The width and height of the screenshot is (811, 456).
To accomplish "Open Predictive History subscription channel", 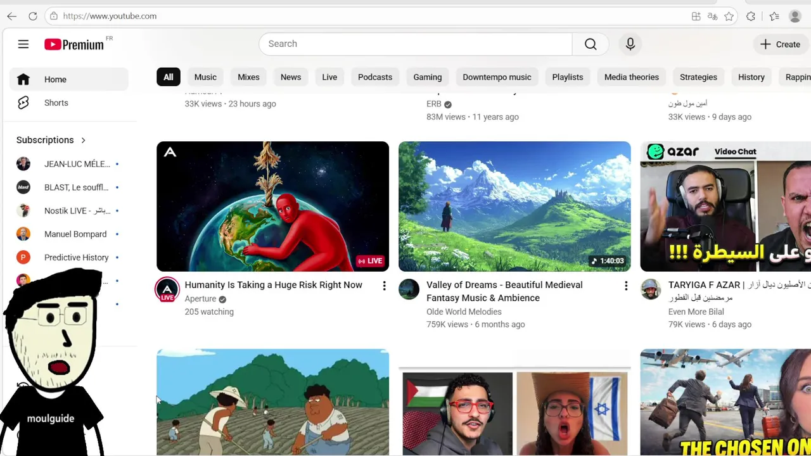I will (x=69, y=258).
